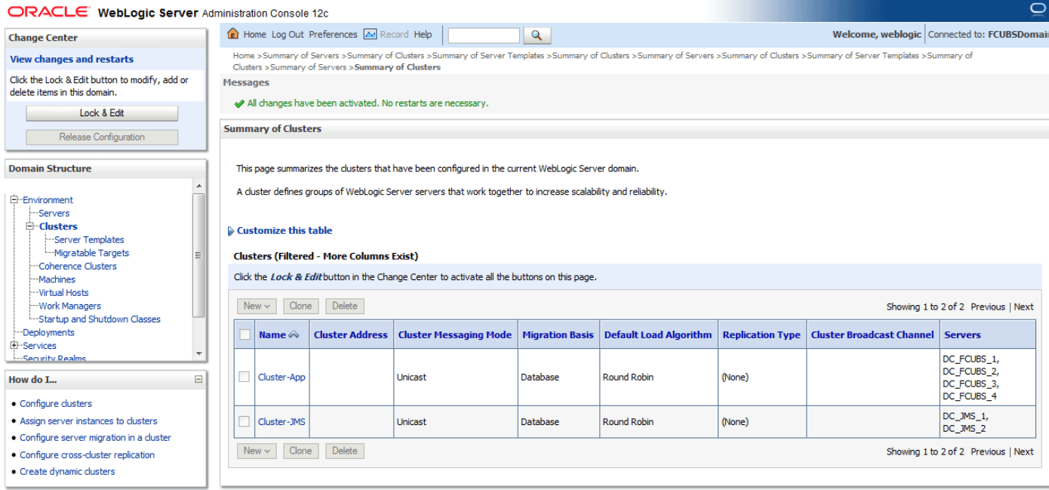
Task: Click the search magnifier icon
Action: (x=537, y=35)
